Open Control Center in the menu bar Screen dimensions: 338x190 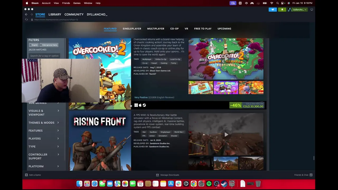(283, 3)
